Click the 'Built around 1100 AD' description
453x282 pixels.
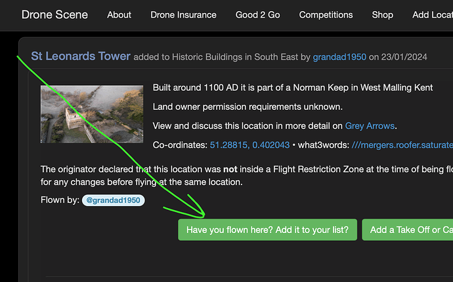(x=292, y=88)
